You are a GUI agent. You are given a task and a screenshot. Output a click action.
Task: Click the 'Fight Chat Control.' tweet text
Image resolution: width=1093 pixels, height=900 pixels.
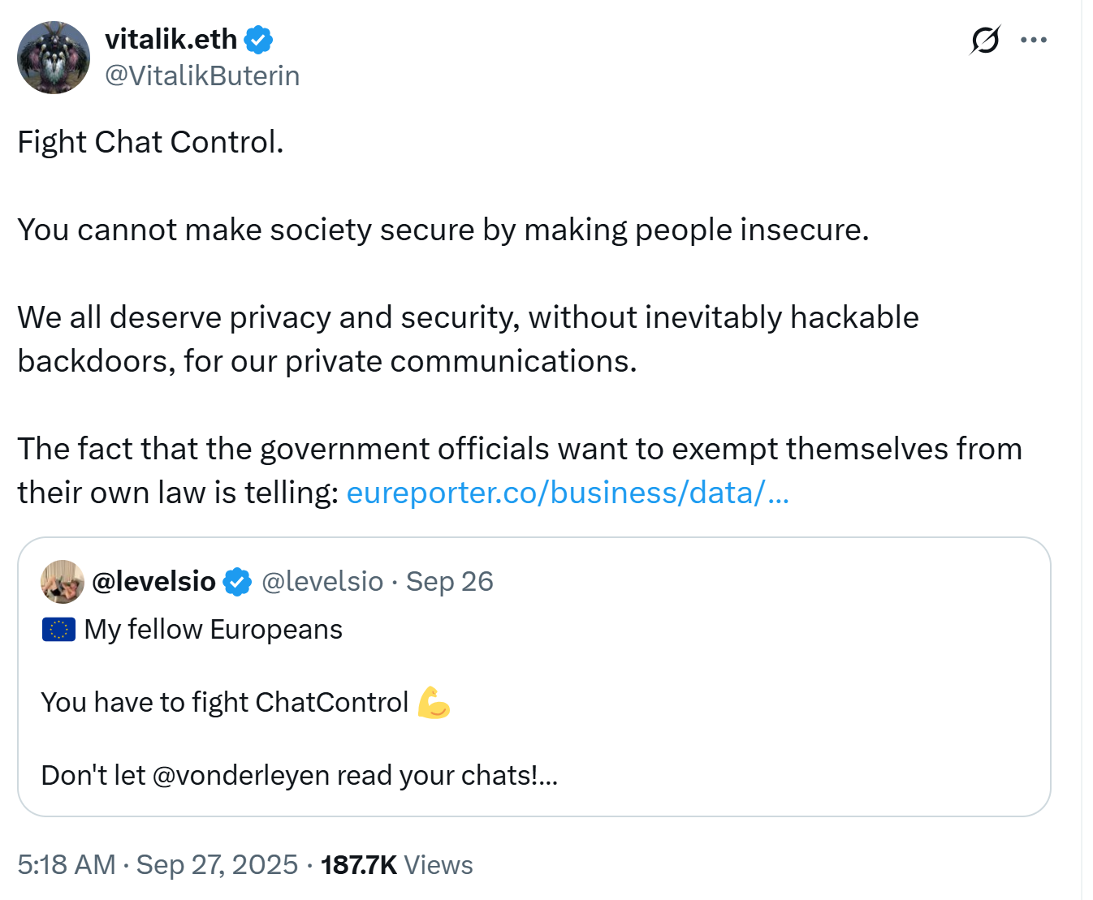tap(151, 142)
